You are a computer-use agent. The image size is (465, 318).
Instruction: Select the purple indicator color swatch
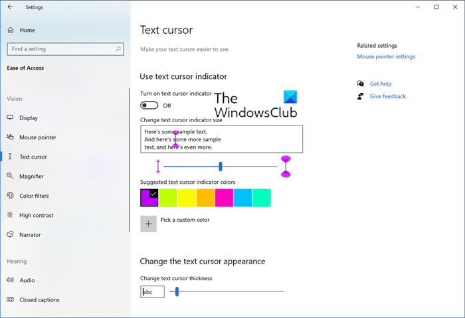click(x=149, y=198)
